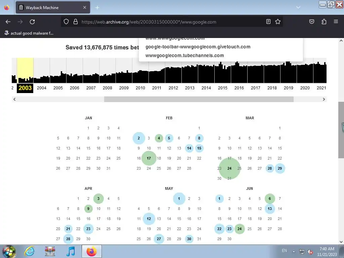Open the media player music note icon
The image size is (344, 258).
tap(71, 251)
